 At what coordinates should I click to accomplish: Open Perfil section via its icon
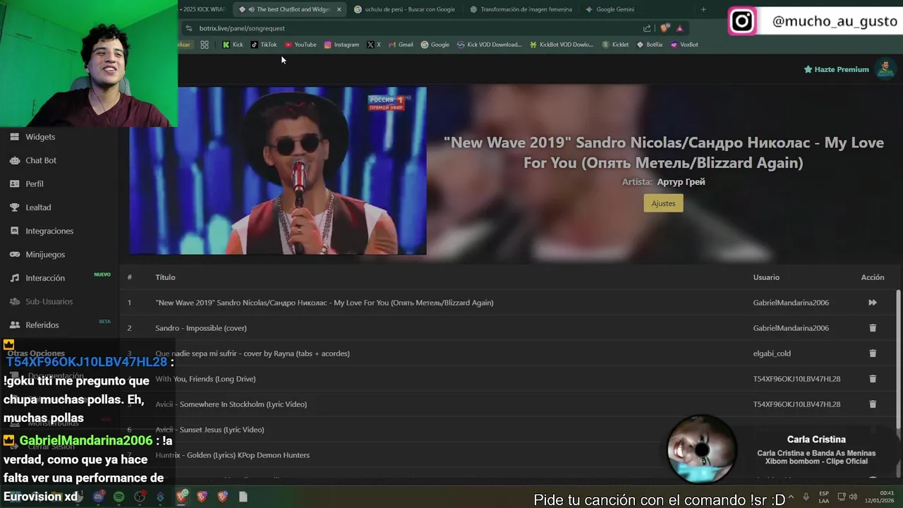point(14,183)
